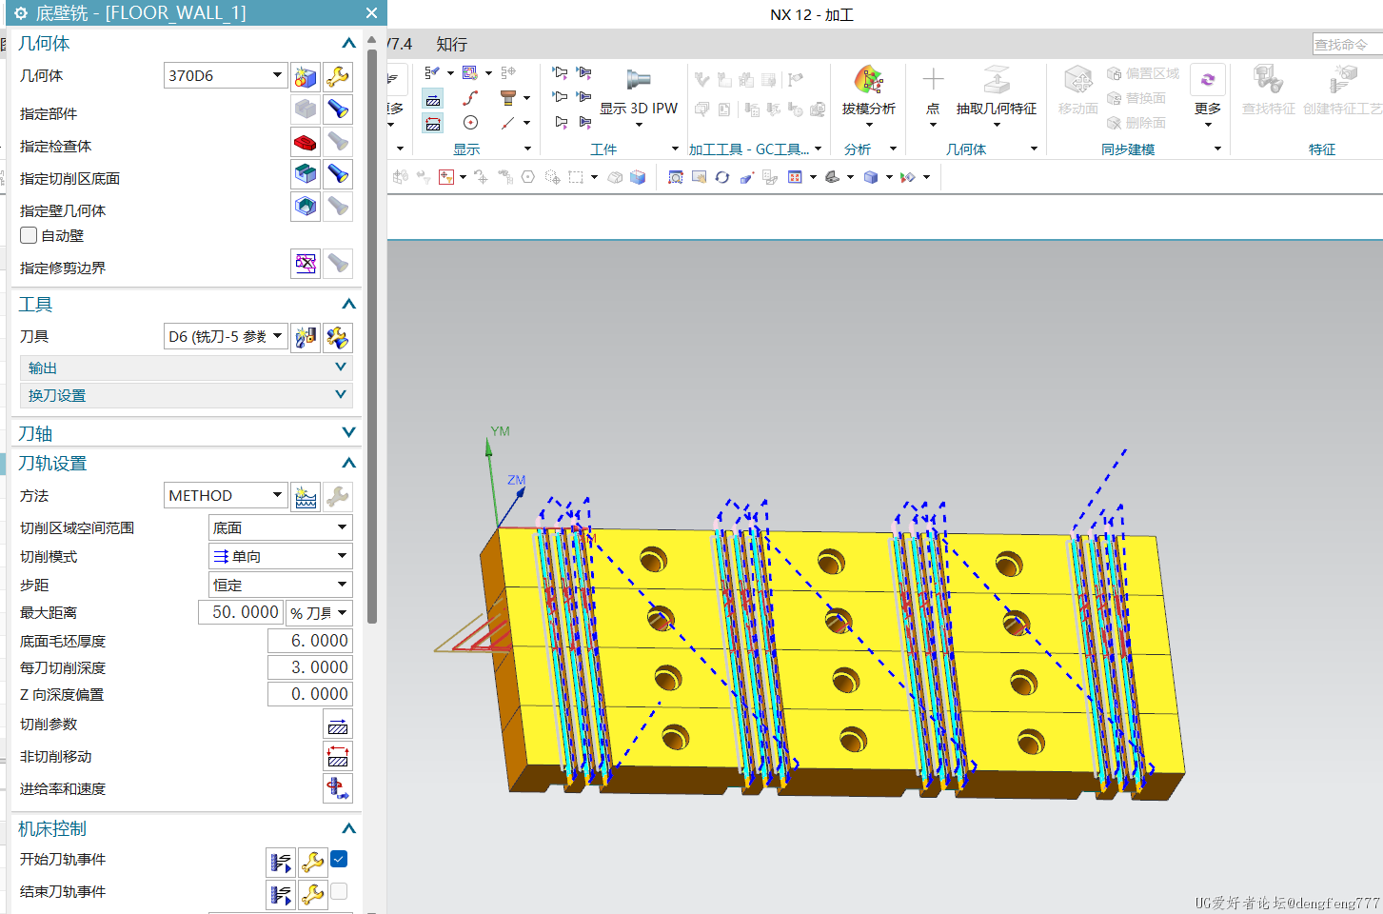Click the edit geometry wrench icon
Viewport: 1383px width, 914px height.
pos(338,76)
